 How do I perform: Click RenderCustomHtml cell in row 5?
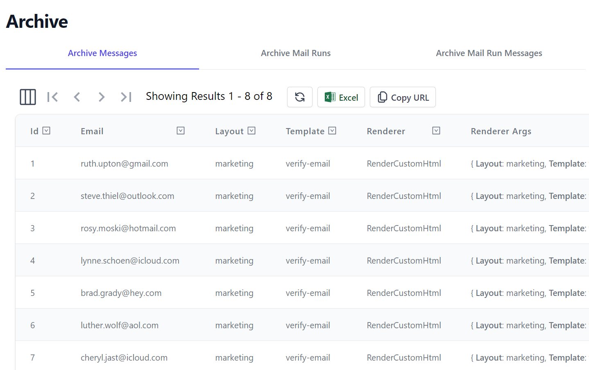click(404, 293)
